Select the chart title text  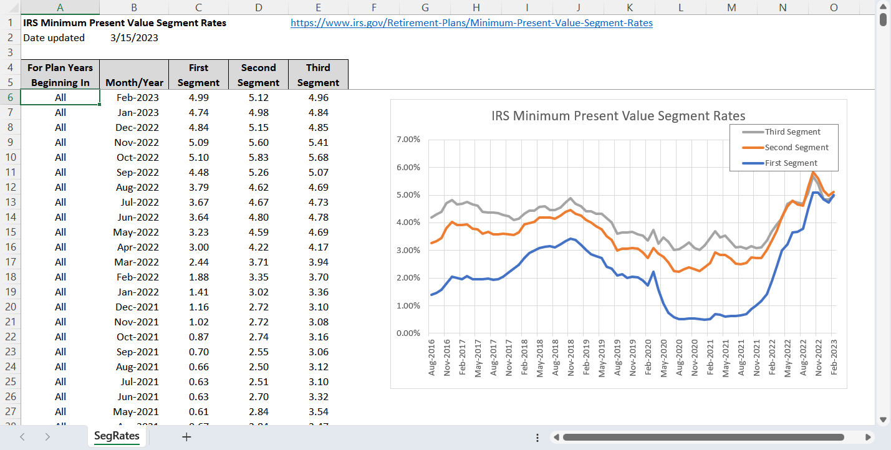[x=618, y=116]
